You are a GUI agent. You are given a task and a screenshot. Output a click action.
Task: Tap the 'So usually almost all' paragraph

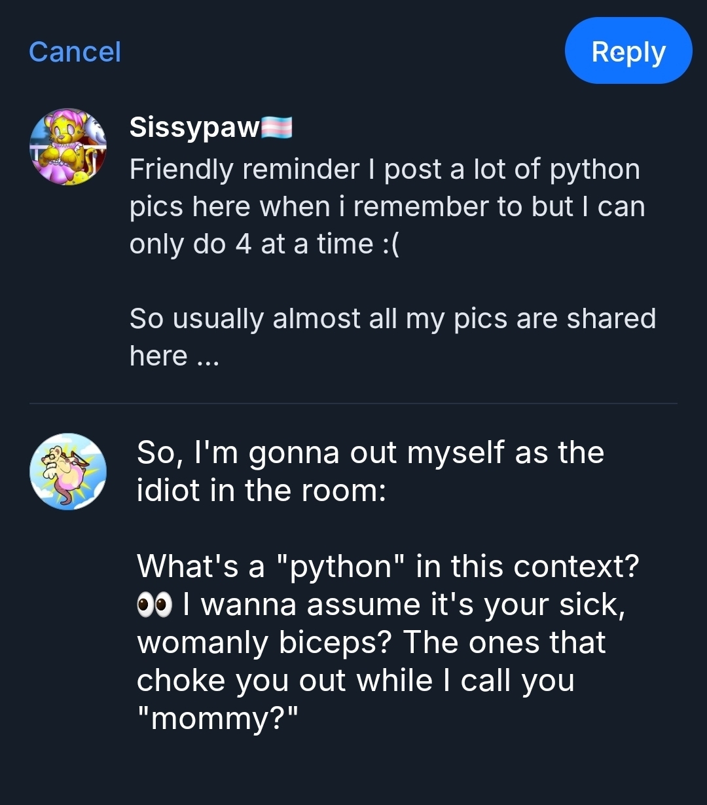[392, 318]
